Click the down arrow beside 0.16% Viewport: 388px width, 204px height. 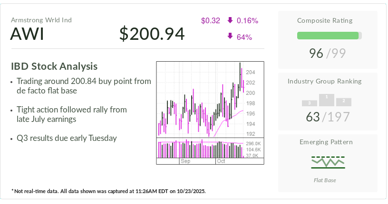coord(230,20)
